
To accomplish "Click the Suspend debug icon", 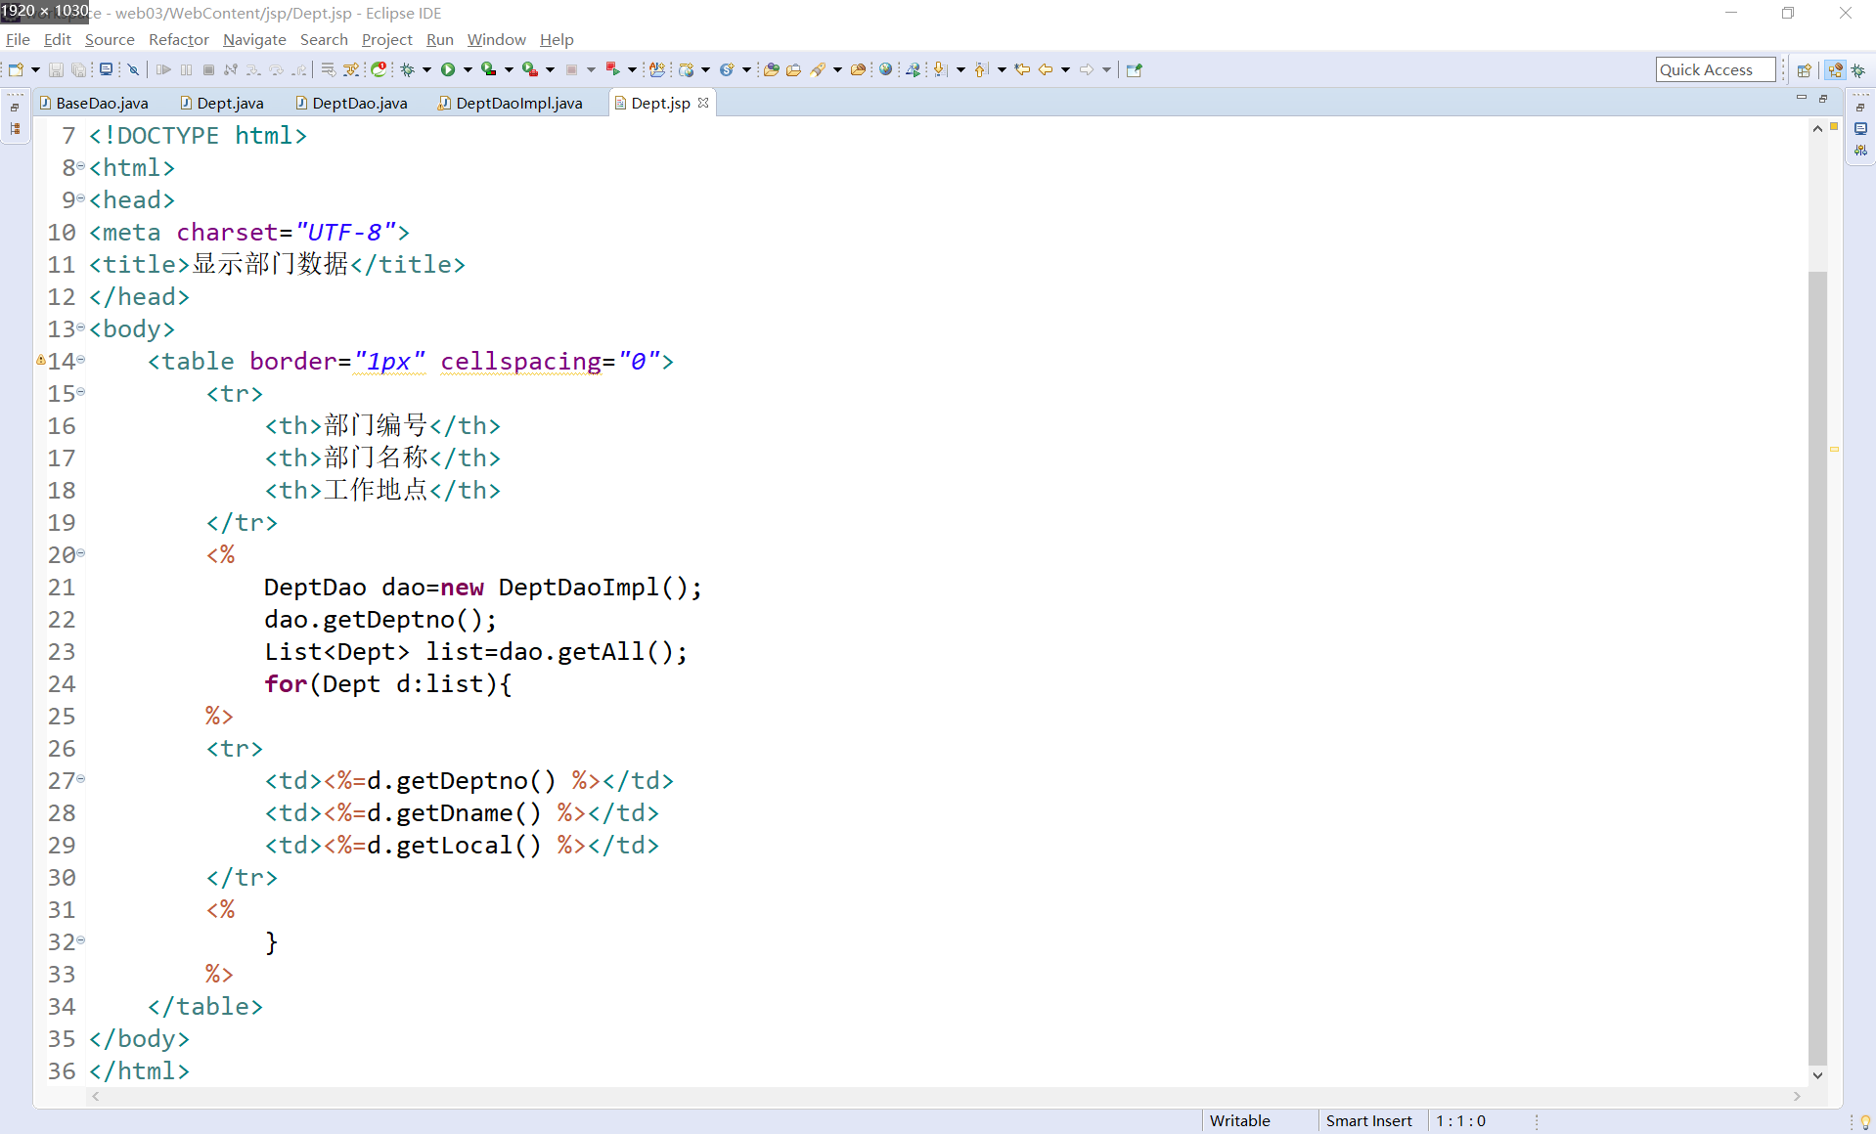I will 186,69.
